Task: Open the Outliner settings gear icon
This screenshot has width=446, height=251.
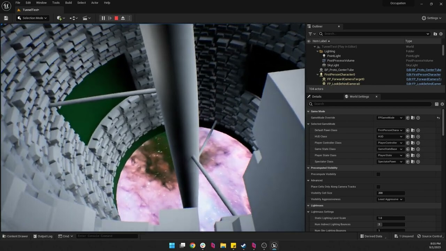Action: 441,33
